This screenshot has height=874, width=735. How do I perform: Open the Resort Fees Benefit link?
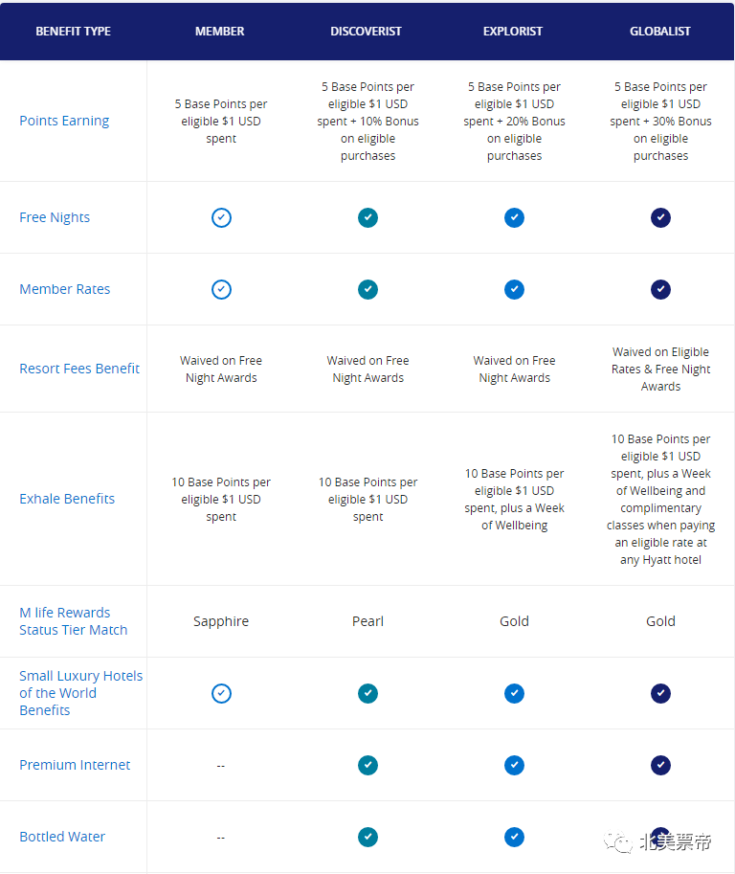pos(79,369)
